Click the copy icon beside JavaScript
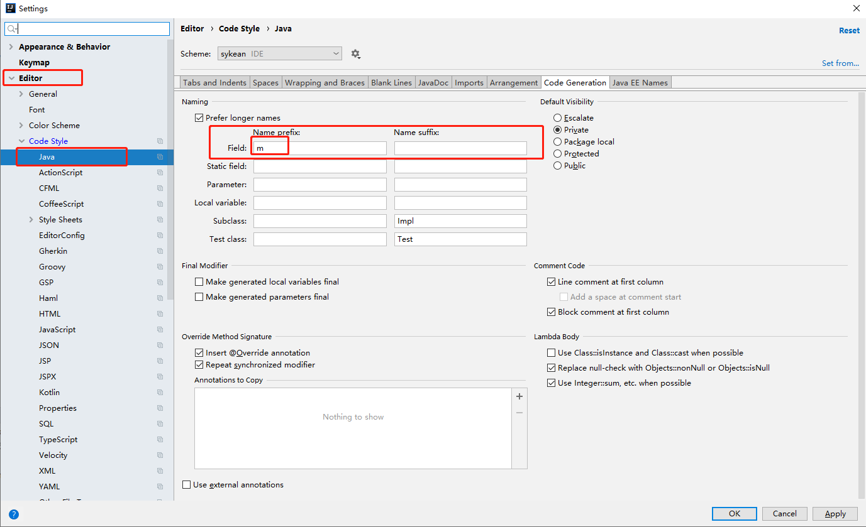 click(x=160, y=330)
